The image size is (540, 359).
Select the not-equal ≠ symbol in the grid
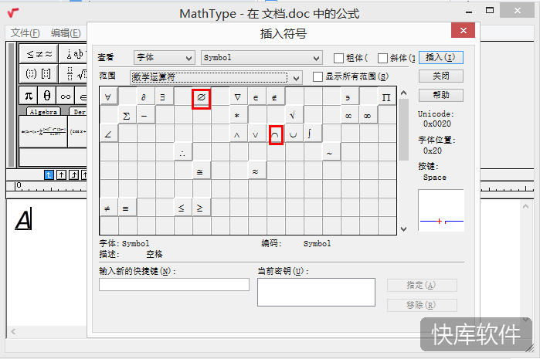pyautogui.click(x=108, y=207)
